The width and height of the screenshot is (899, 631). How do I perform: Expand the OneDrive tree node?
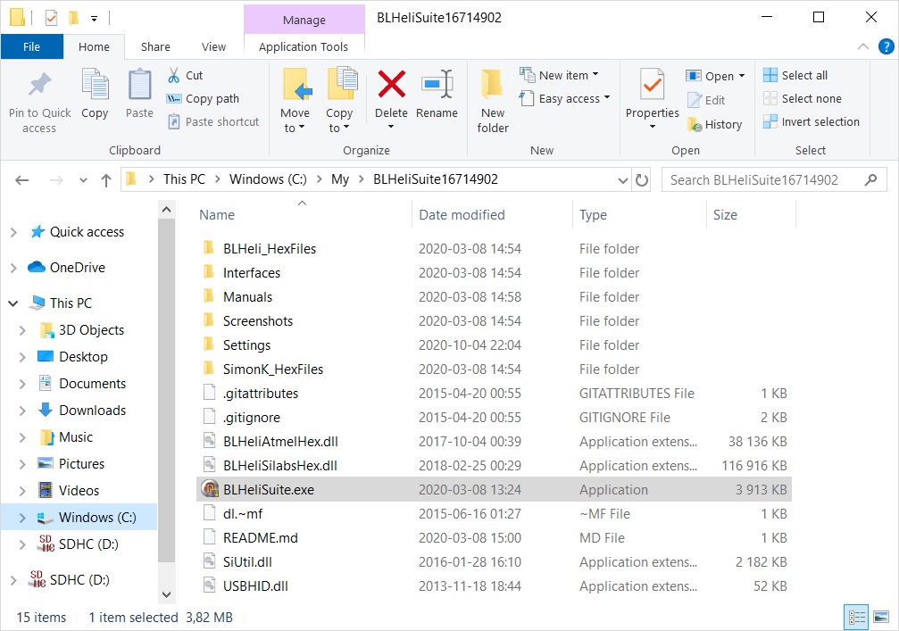tap(13, 268)
